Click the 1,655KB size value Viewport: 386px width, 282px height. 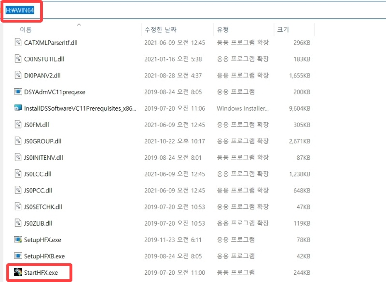point(300,76)
